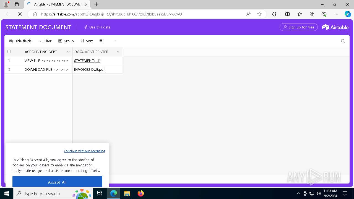This screenshot has width=354, height=199.
Task: Open Edge Settings and more menu
Action: [x=336, y=14]
